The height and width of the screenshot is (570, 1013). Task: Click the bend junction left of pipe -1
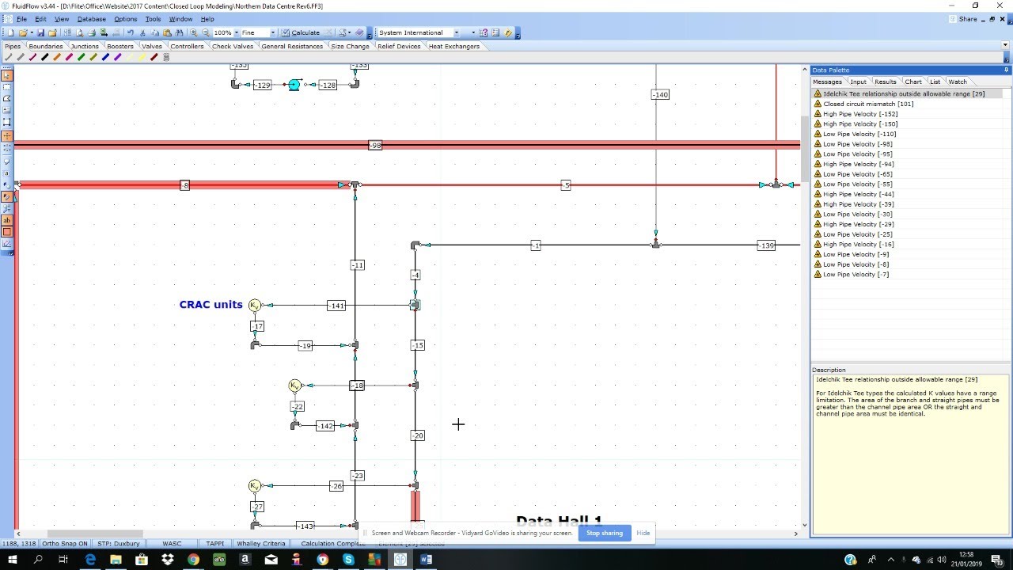415,245
